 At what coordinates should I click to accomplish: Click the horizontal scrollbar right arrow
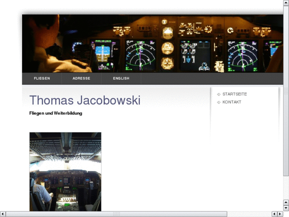click(x=280, y=214)
